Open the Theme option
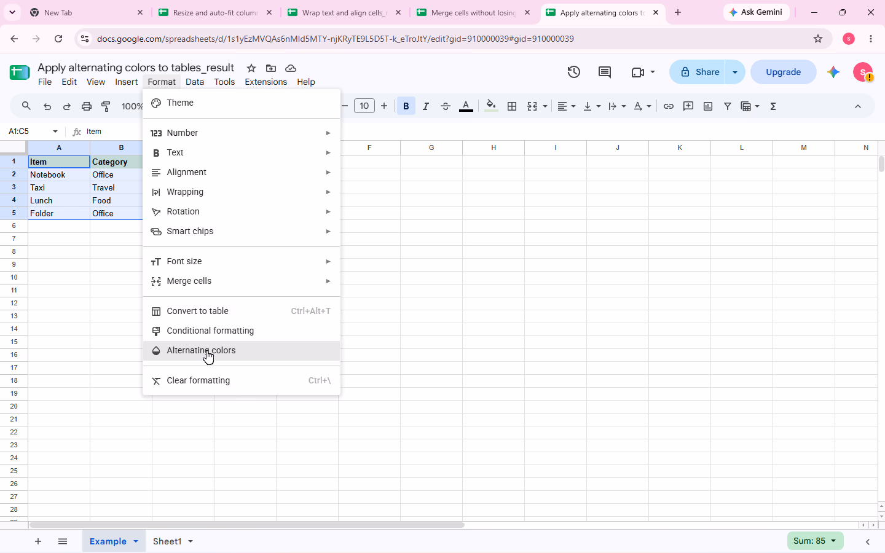885x553 pixels. click(242, 103)
